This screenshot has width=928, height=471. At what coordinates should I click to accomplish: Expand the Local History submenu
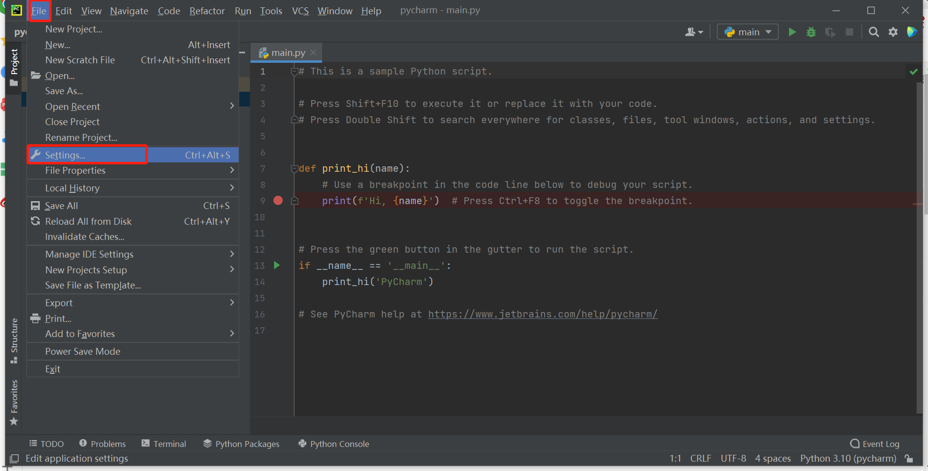coord(133,188)
